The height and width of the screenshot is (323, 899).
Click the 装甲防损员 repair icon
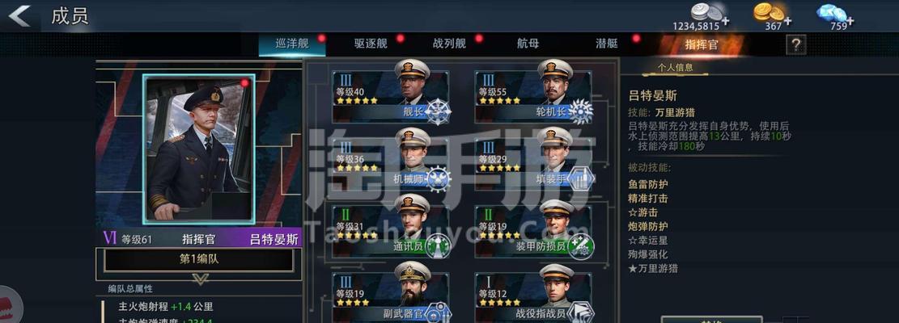click(580, 246)
